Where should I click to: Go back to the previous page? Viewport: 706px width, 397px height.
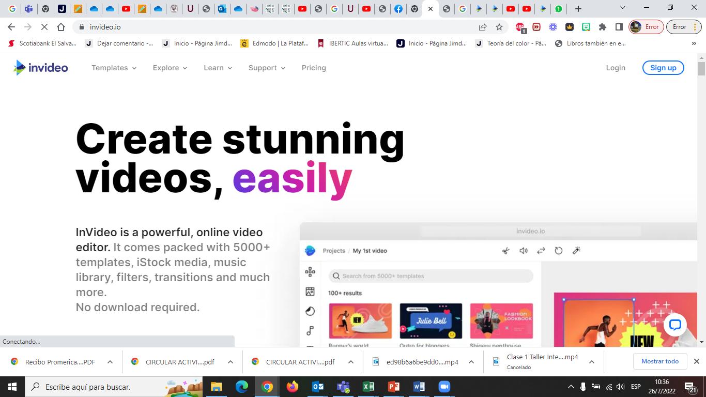[11, 27]
